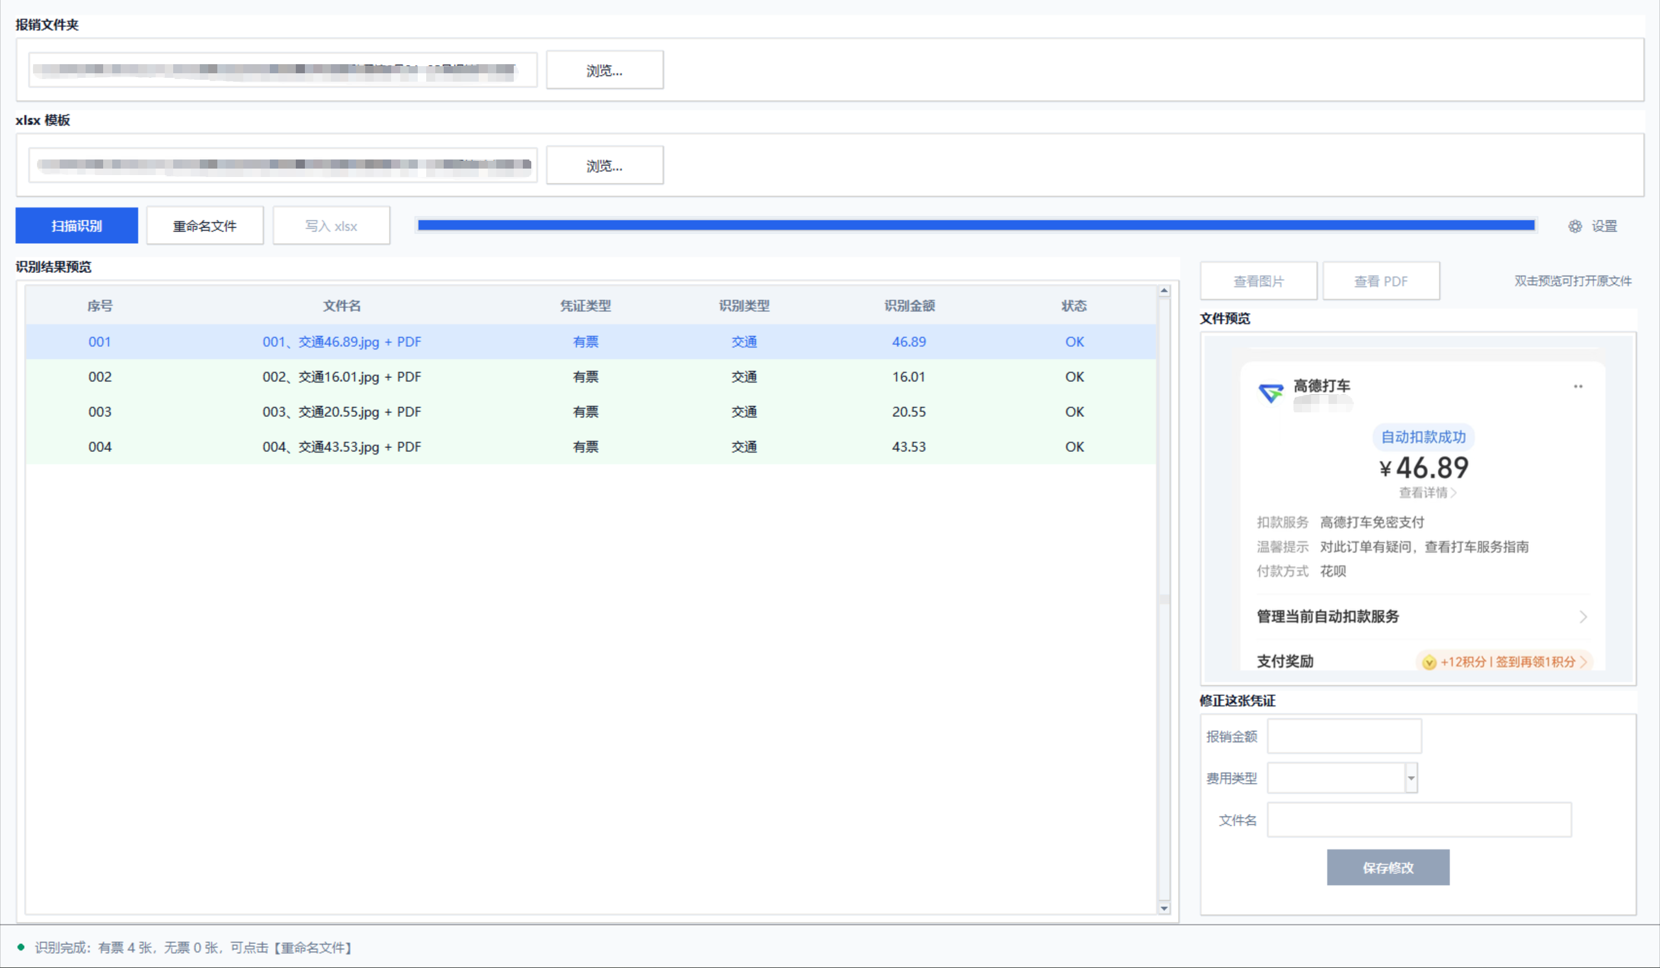
Task: Browse for the 报销文件夹 folder
Action: pos(605,70)
